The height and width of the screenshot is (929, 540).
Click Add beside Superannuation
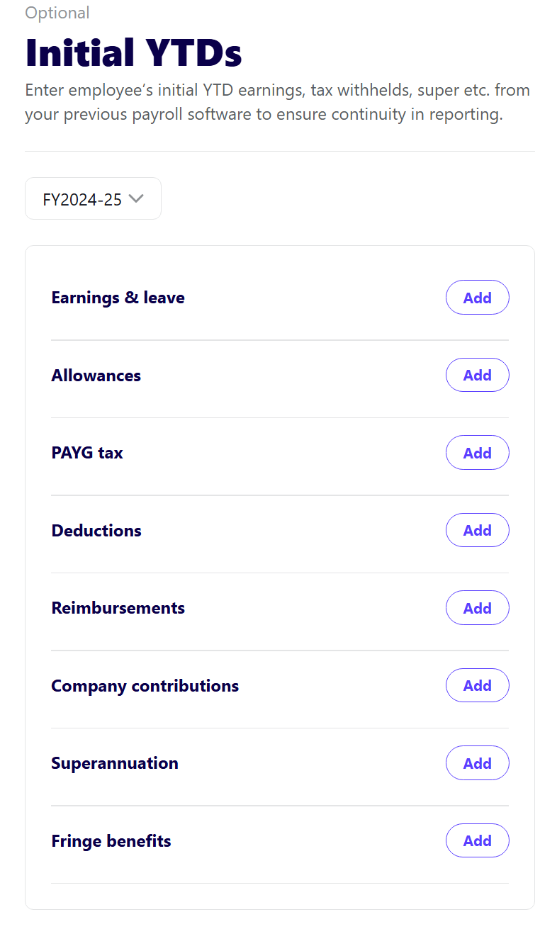(x=477, y=763)
